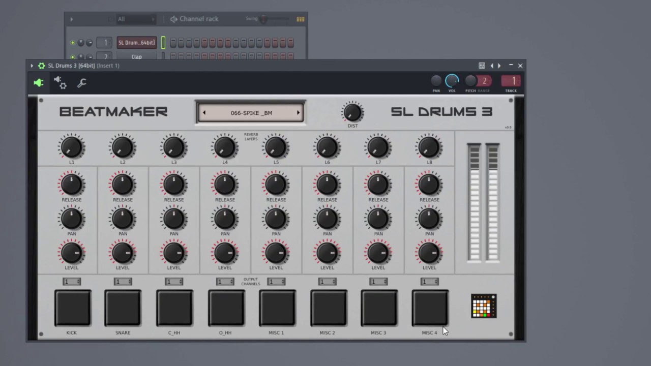Click the SNARE column PAN knob

123,219
